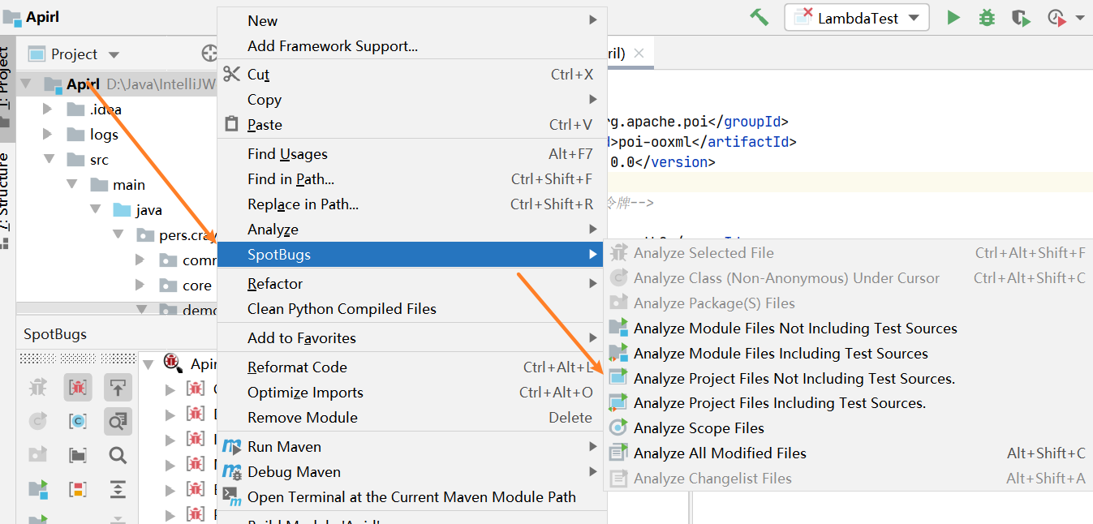This screenshot has width=1093, height=524.
Task: Toggle group by bug category button
Action: click(78, 387)
